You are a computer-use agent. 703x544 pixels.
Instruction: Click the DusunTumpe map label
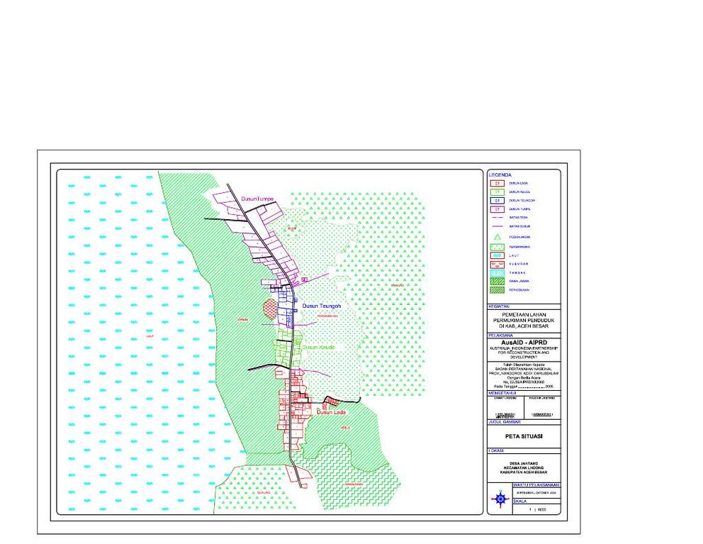click(x=257, y=199)
